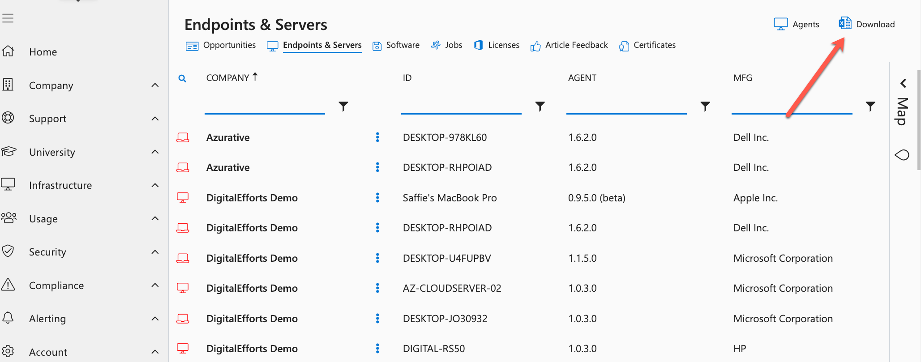Click the page vertical scrollbar
This screenshot has height=362, width=921.
[x=919, y=120]
